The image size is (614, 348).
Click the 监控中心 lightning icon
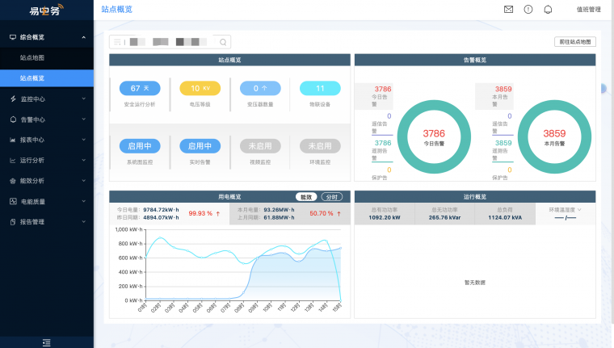(13, 99)
